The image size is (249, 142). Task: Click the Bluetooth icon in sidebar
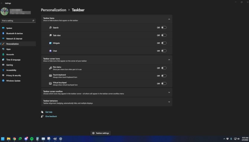(3, 33)
